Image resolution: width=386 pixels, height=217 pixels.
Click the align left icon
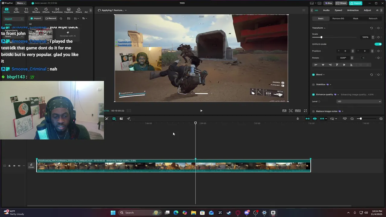316,65
